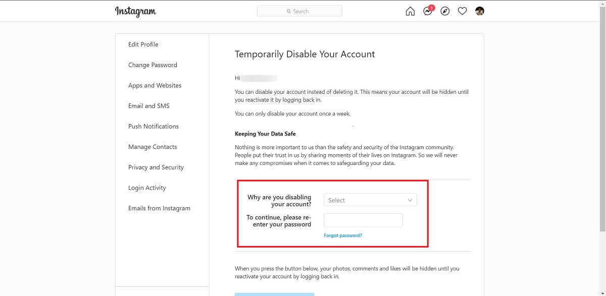The image size is (606, 296).
Task: Open Messenger direct messages icon
Action: click(428, 12)
